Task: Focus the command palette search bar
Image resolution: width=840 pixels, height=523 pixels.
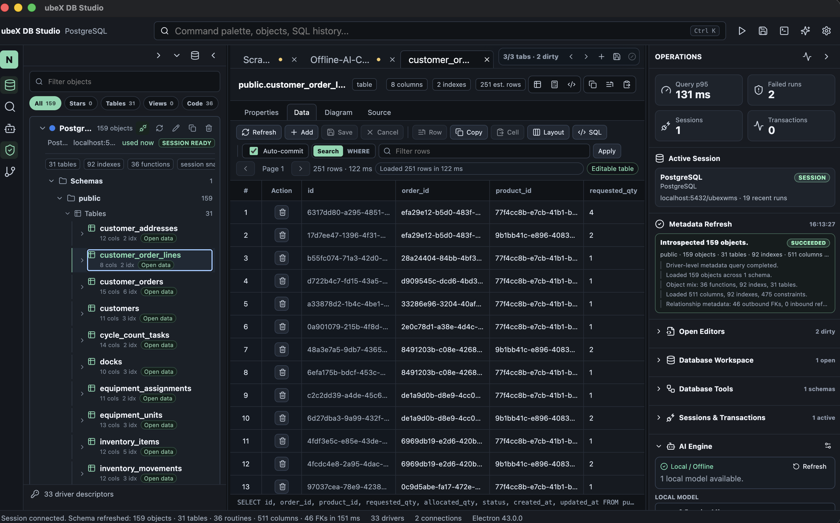Action: 439,31
